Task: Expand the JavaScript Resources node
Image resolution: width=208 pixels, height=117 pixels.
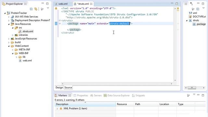Action: [9, 39]
